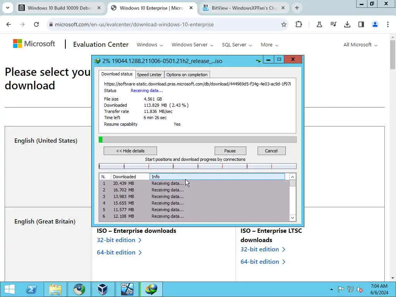The height and width of the screenshot is (297, 396).
Task: Click the Microsoft logo
Action: [34, 44]
